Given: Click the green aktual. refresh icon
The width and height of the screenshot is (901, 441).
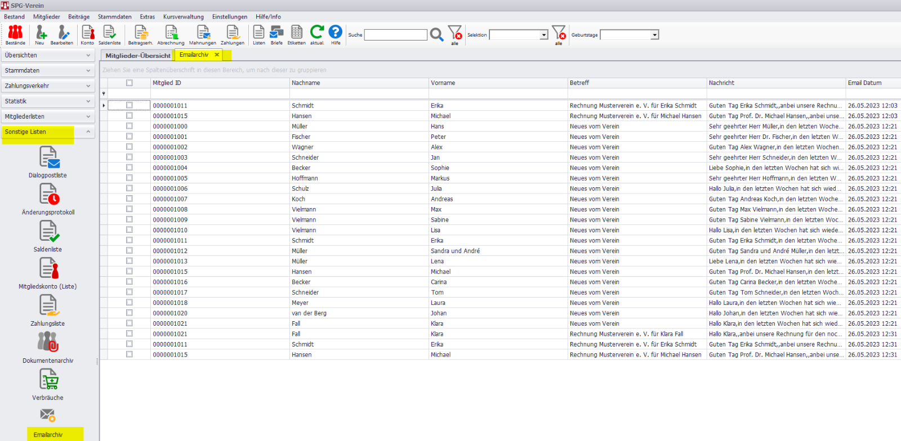Looking at the screenshot, I should click(x=317, y=34).
